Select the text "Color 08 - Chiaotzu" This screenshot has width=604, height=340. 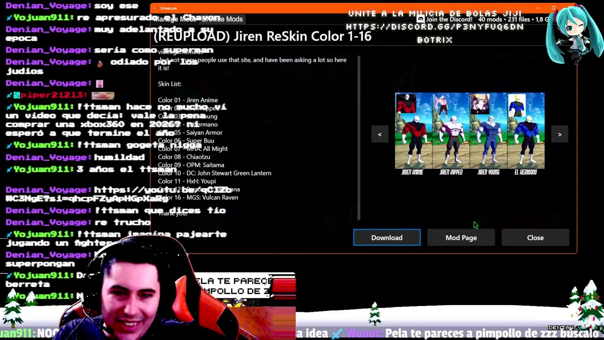[x=184, y=157]
